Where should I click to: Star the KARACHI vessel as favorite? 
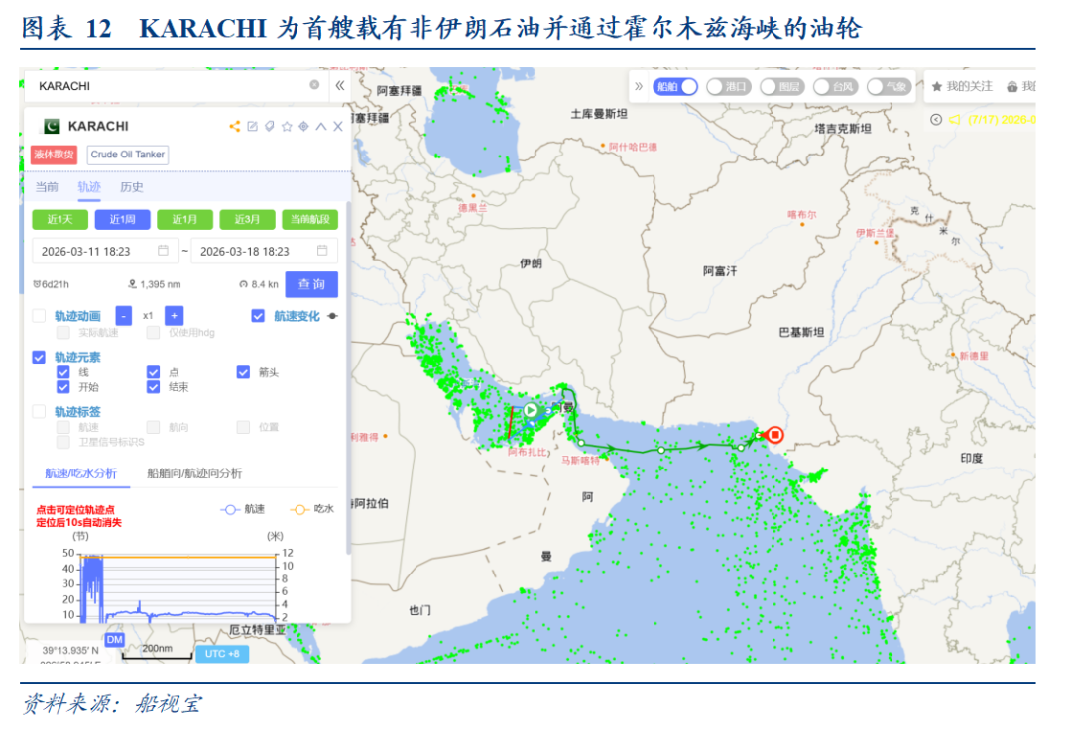287,127
